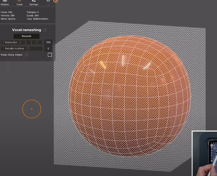This screenshot has height=176, width=217.
Task: Select the Resolution value field 106
Action: coord(48,42)
